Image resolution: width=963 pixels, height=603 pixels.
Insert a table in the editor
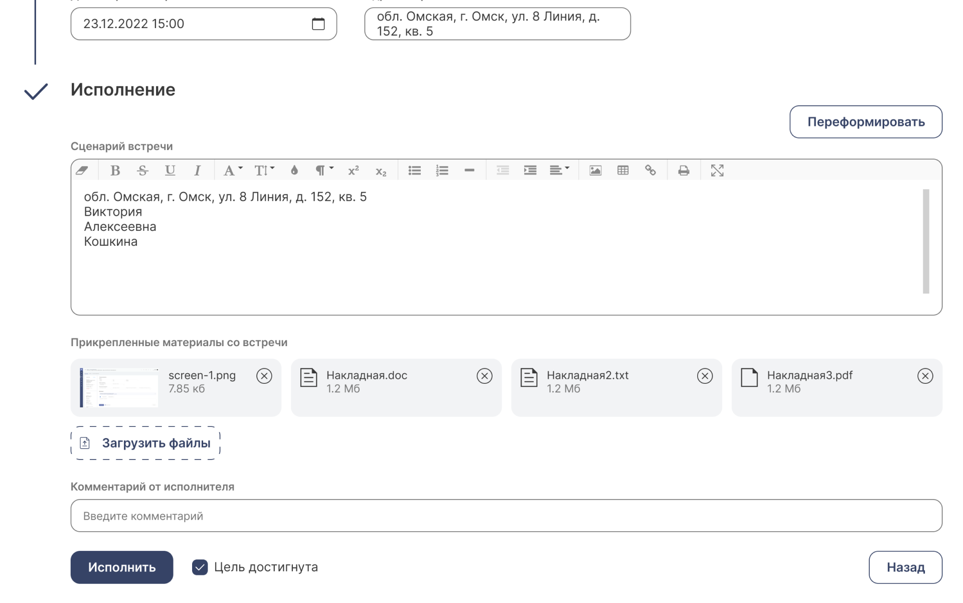623,171
